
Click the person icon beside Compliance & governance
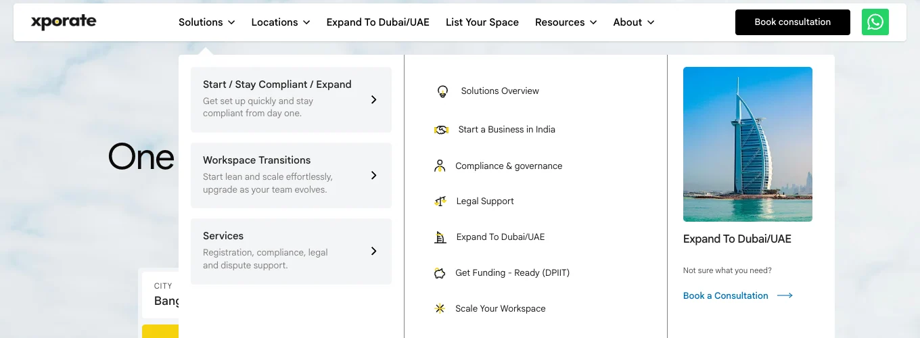pos(440,166)
